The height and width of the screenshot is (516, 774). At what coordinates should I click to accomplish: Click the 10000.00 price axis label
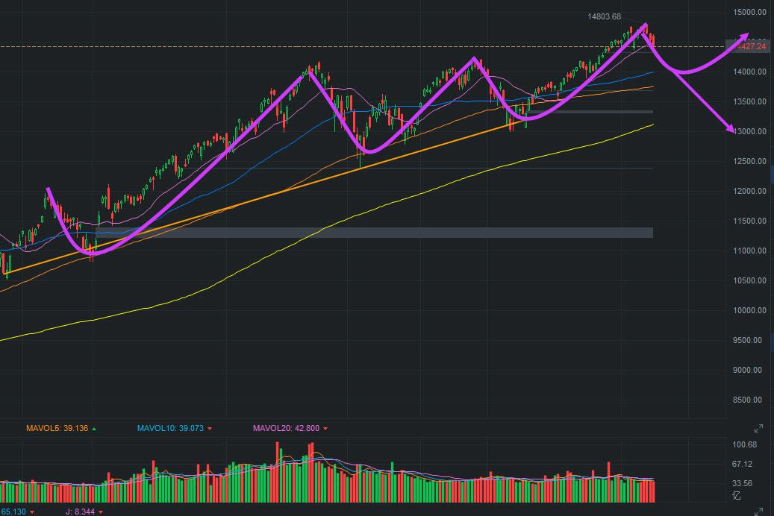(750, 310)
